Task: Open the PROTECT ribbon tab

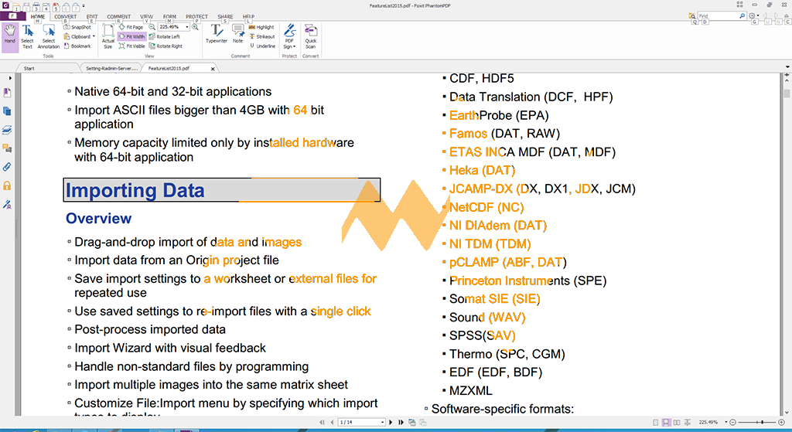Action: coord(196,17)
